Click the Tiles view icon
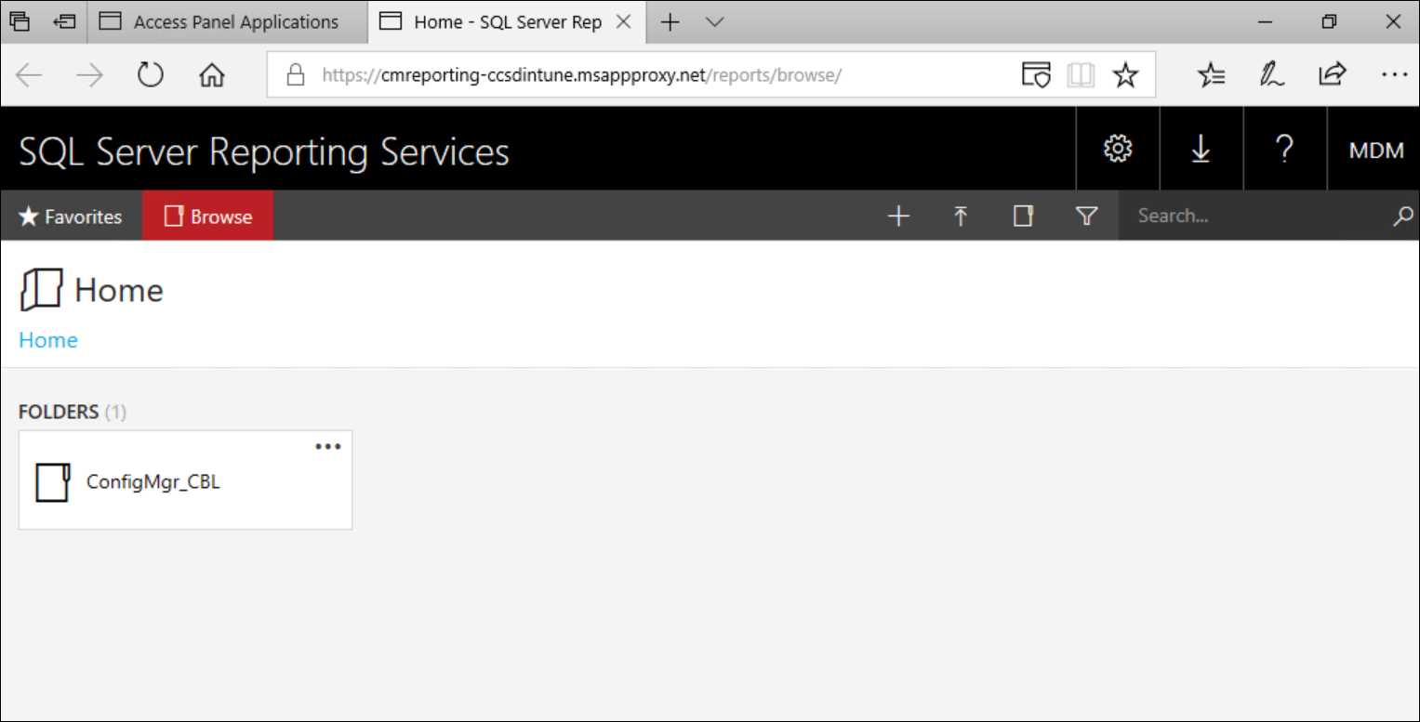This screenshot has height=722, width=1420. point(1023,217)
